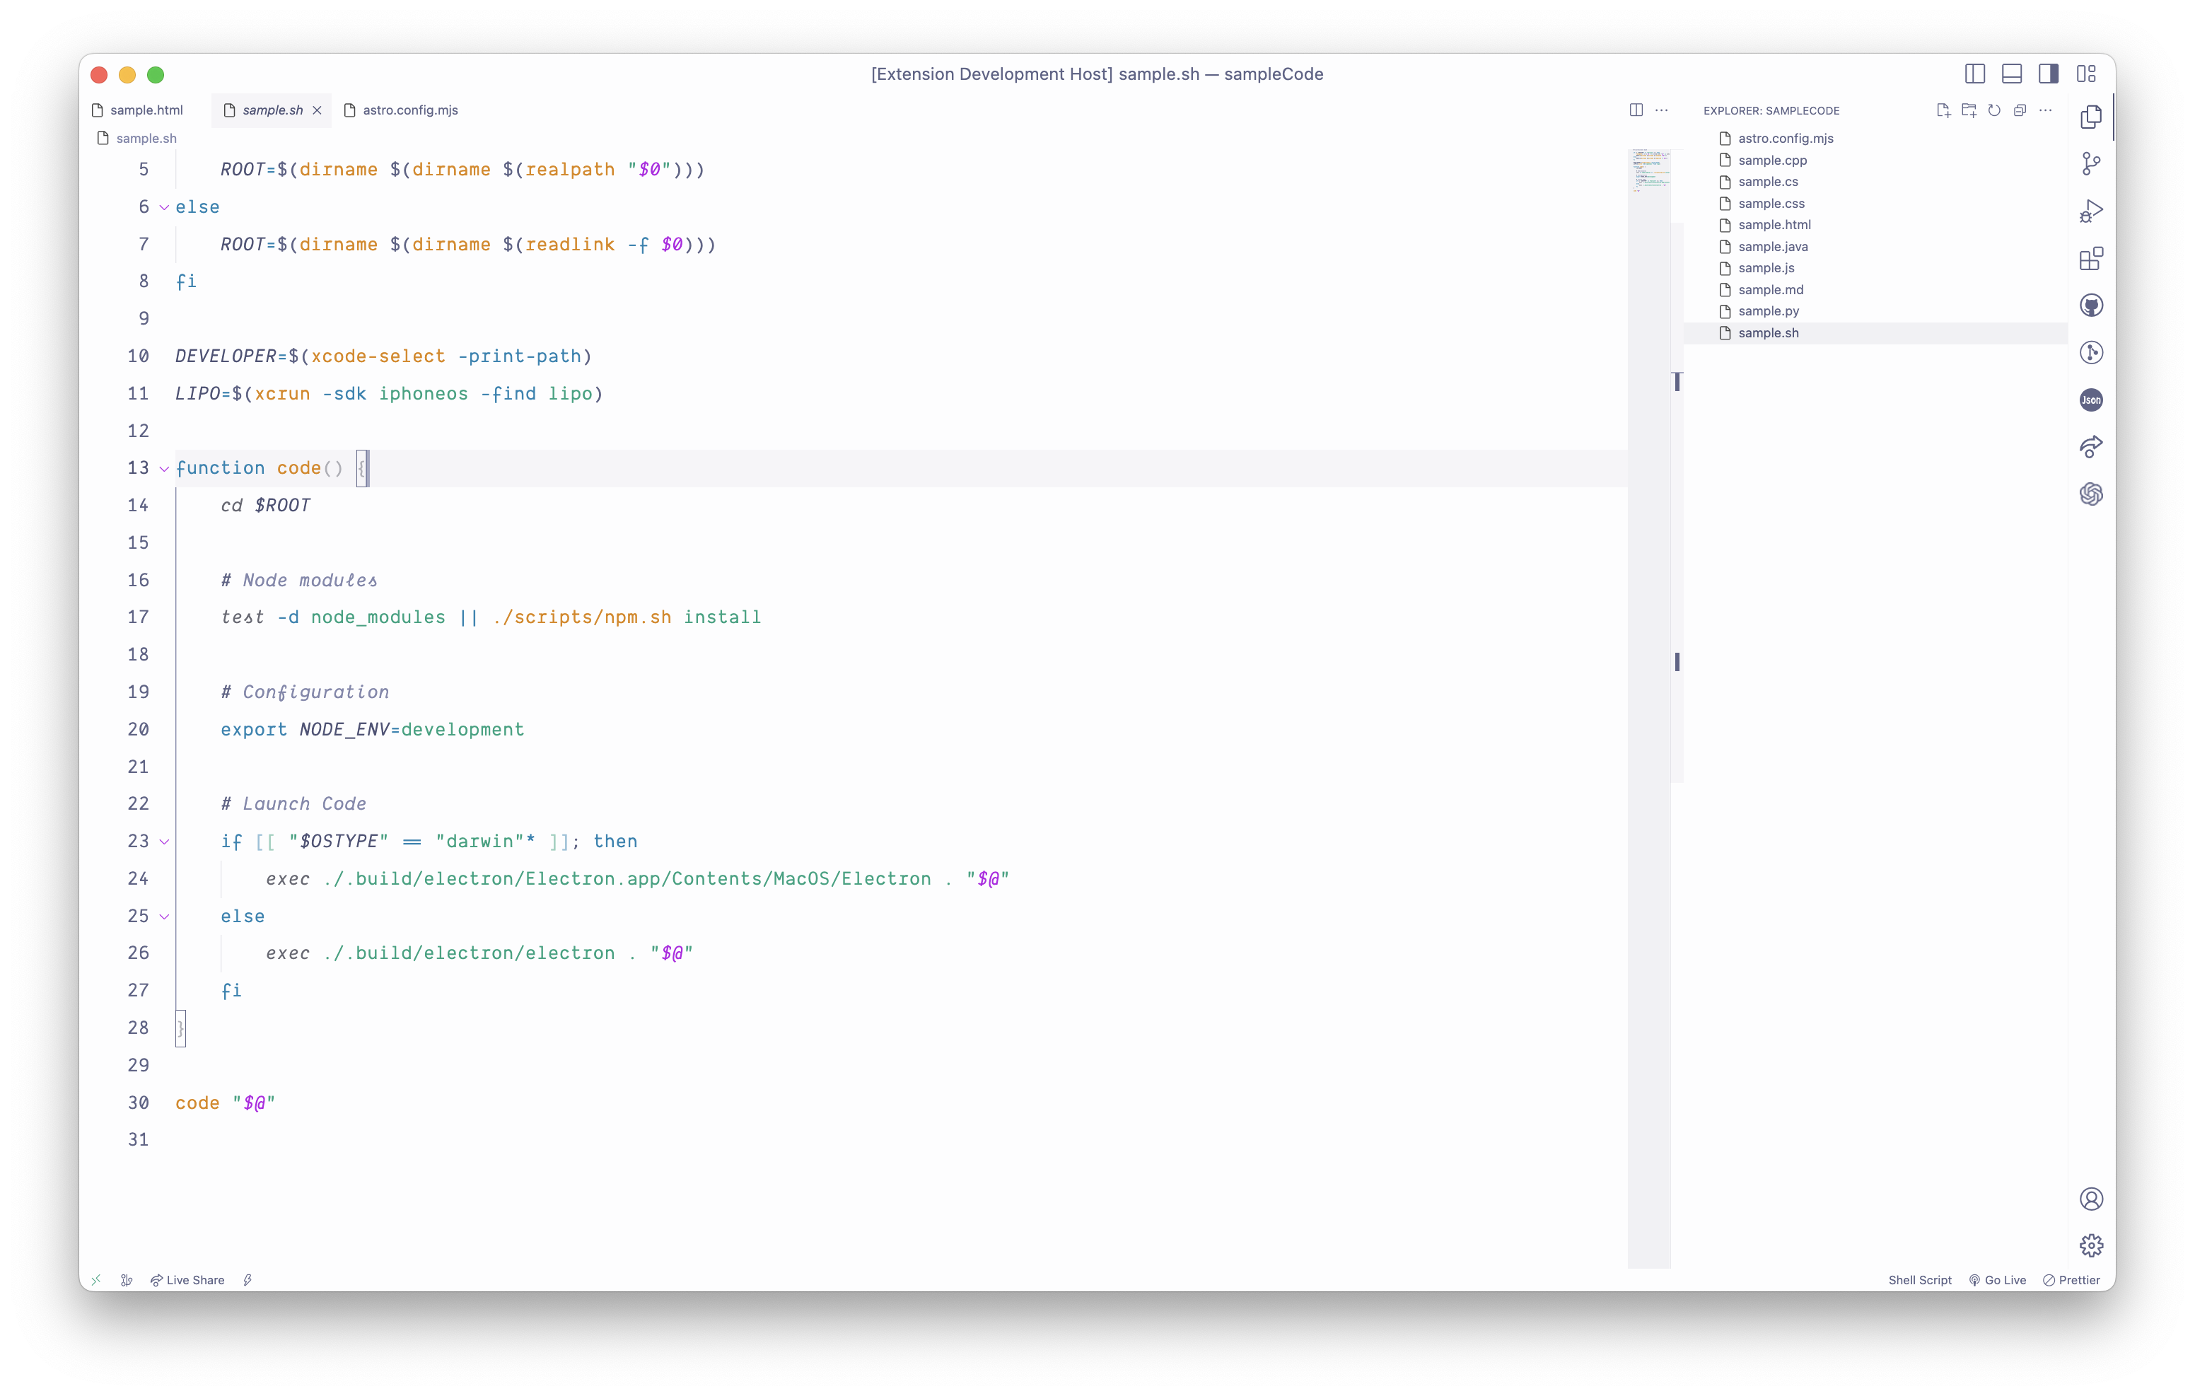Open the Source Control view icon
This screenshot has height=1396, width=2195.
[2091, 164]
